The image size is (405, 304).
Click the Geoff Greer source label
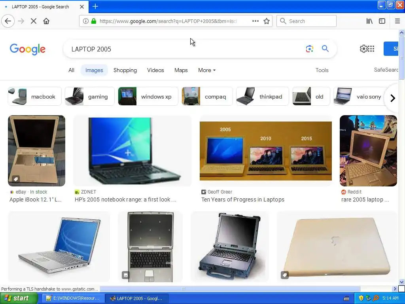click(x=220, y=192)
